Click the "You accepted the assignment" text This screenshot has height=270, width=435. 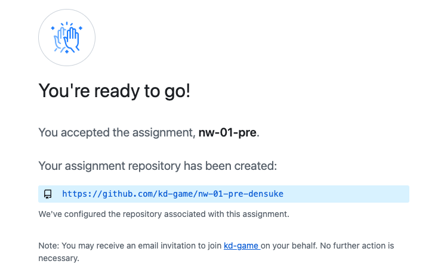click(x=117, y=132)
